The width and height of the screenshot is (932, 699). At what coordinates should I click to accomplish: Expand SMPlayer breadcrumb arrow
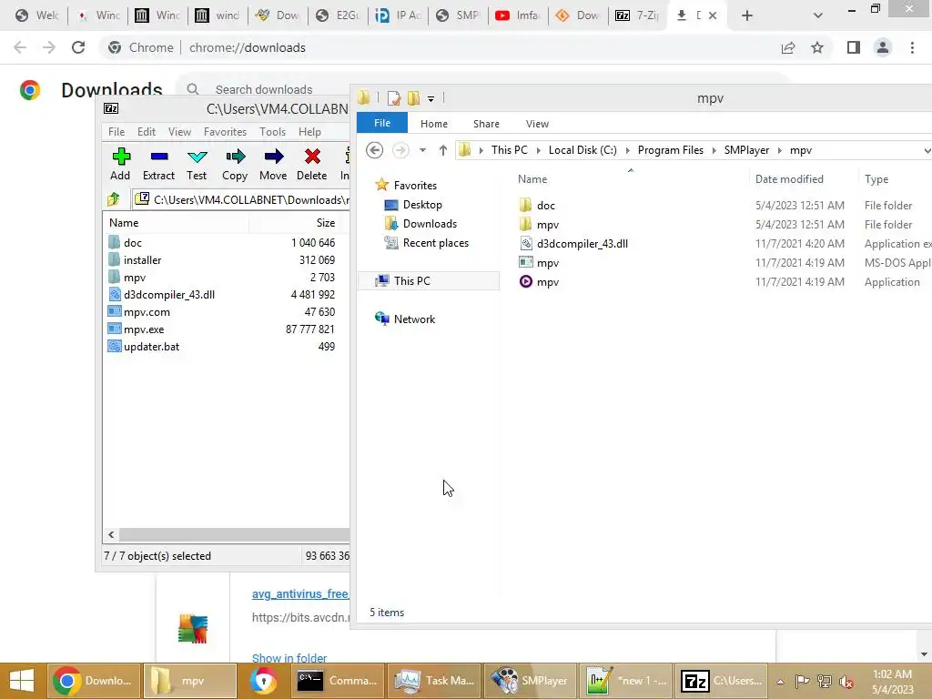[780, 150]
